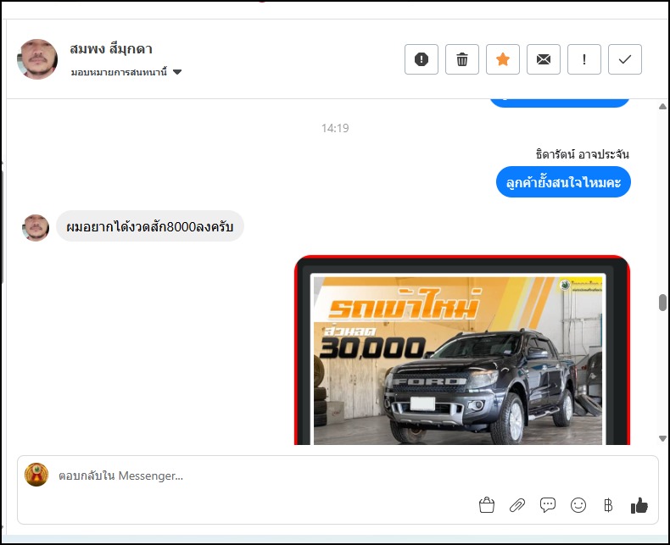The image size is (670, 545).
Task: Delete conversation with the trash icon
Action: [462, 59]
